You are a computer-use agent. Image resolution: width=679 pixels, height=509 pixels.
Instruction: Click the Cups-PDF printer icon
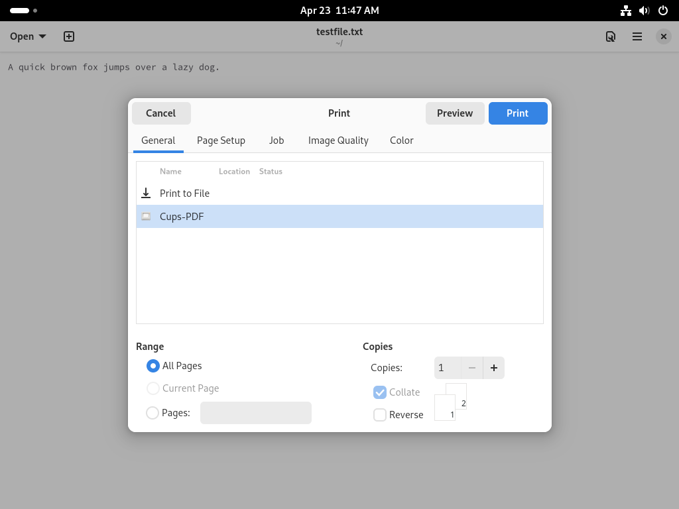[146, 217]
